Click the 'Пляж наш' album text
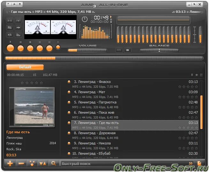The image size is (209, 172). click(14, 143)
